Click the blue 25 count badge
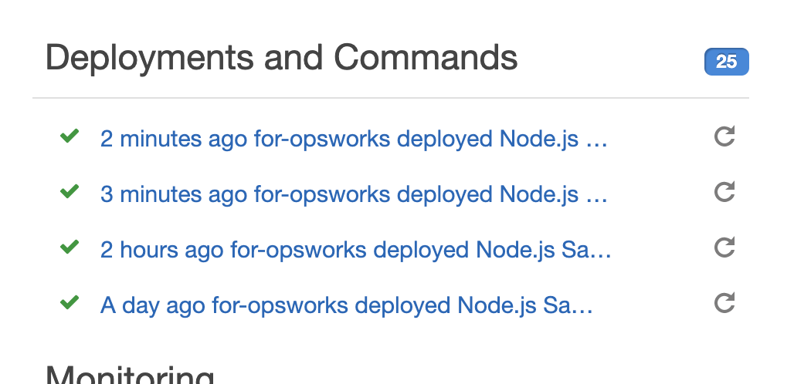Screen dimensions: 794x384 click(726, 62)
